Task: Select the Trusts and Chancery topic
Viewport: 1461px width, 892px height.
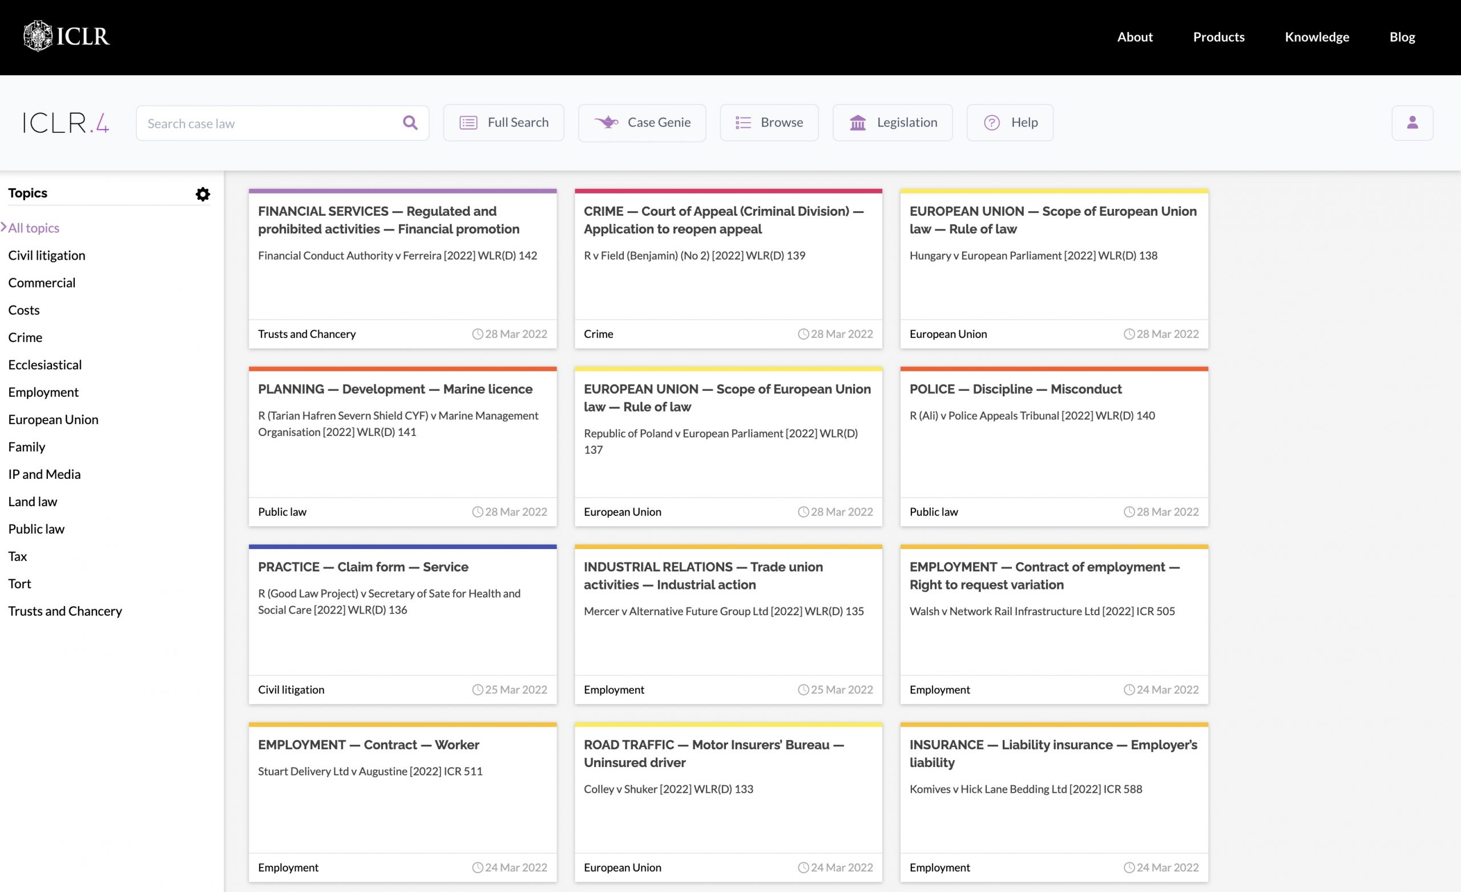Action: pos(64,611)
